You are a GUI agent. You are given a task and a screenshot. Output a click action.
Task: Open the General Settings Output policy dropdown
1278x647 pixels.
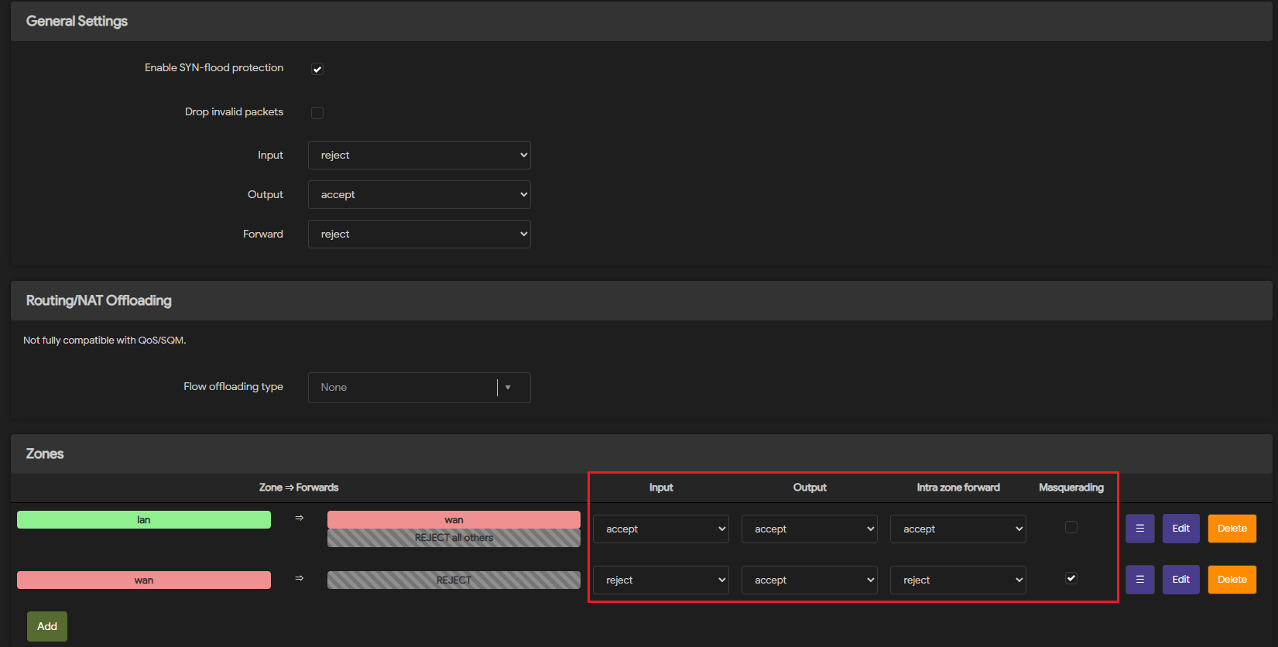pos(420,194)
